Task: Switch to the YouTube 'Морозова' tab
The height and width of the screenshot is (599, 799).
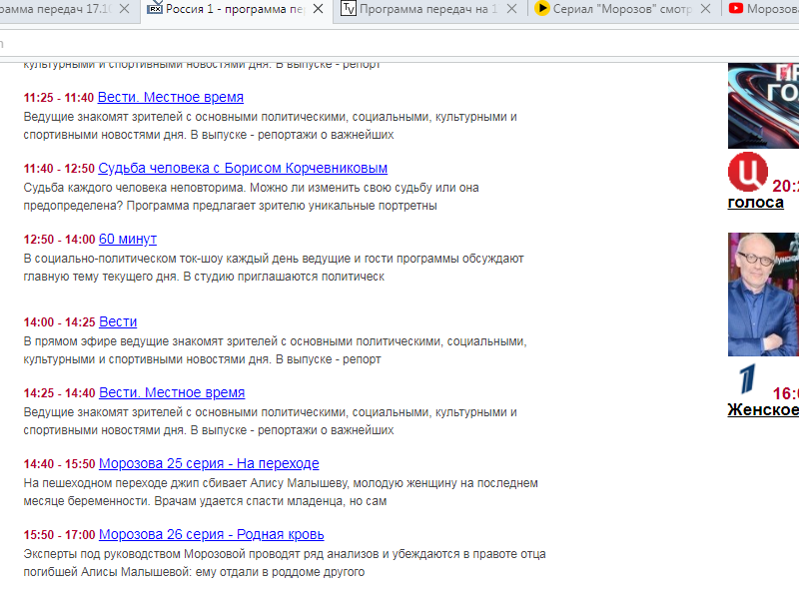Action: click(x=762, y=9)
